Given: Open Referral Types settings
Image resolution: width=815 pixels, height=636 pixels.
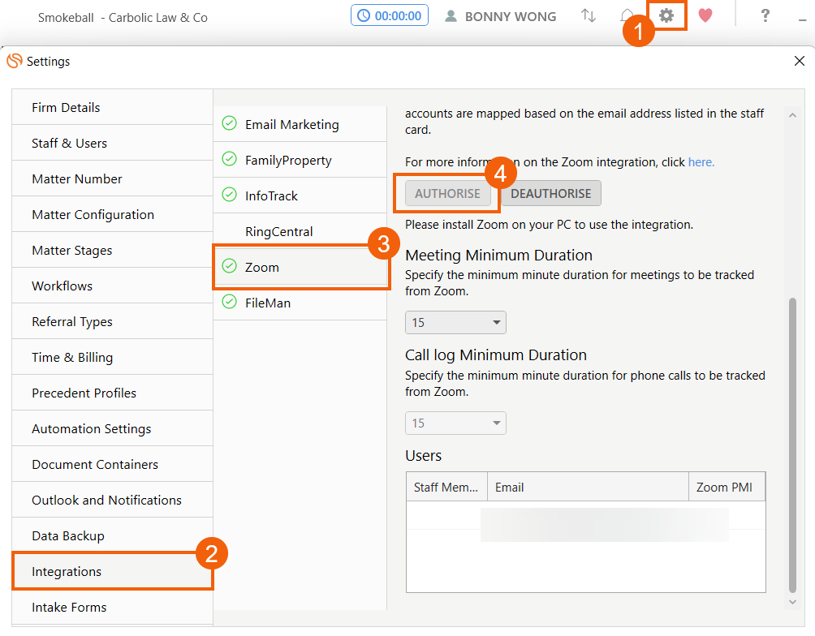Looking at the screenshot, I should tap(112, 321).
